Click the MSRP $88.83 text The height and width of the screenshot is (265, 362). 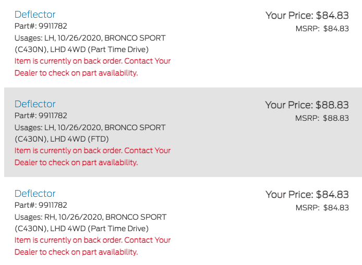(322, 118)
